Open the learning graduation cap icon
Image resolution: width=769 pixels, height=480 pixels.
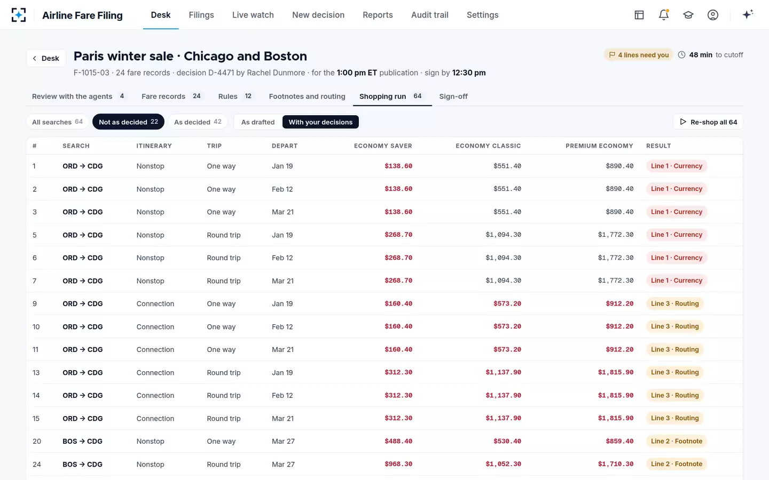(688, 15)
